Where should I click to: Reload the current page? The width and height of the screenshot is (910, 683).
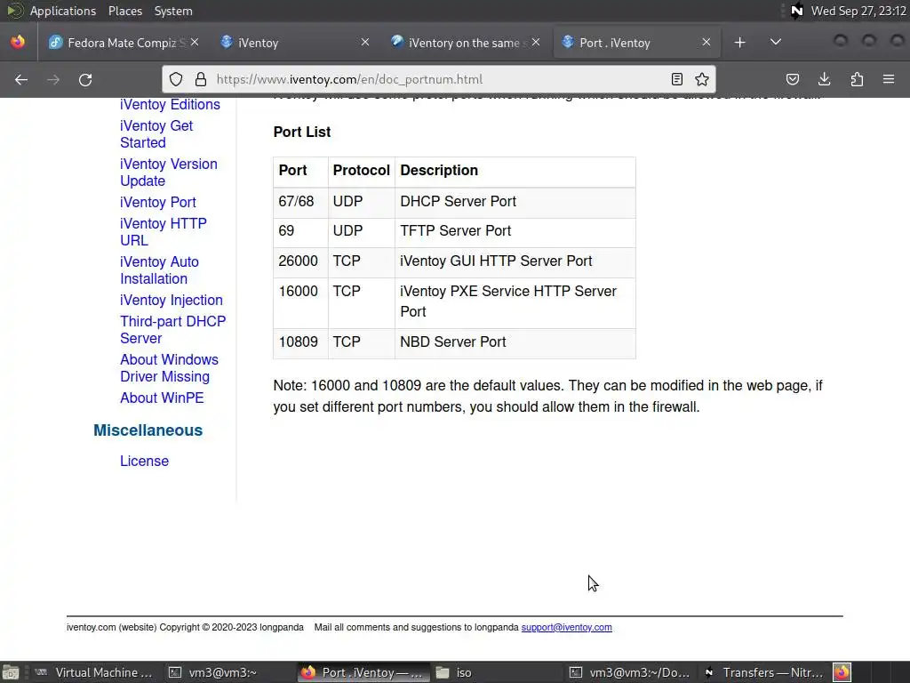click(x=85, y=79)
